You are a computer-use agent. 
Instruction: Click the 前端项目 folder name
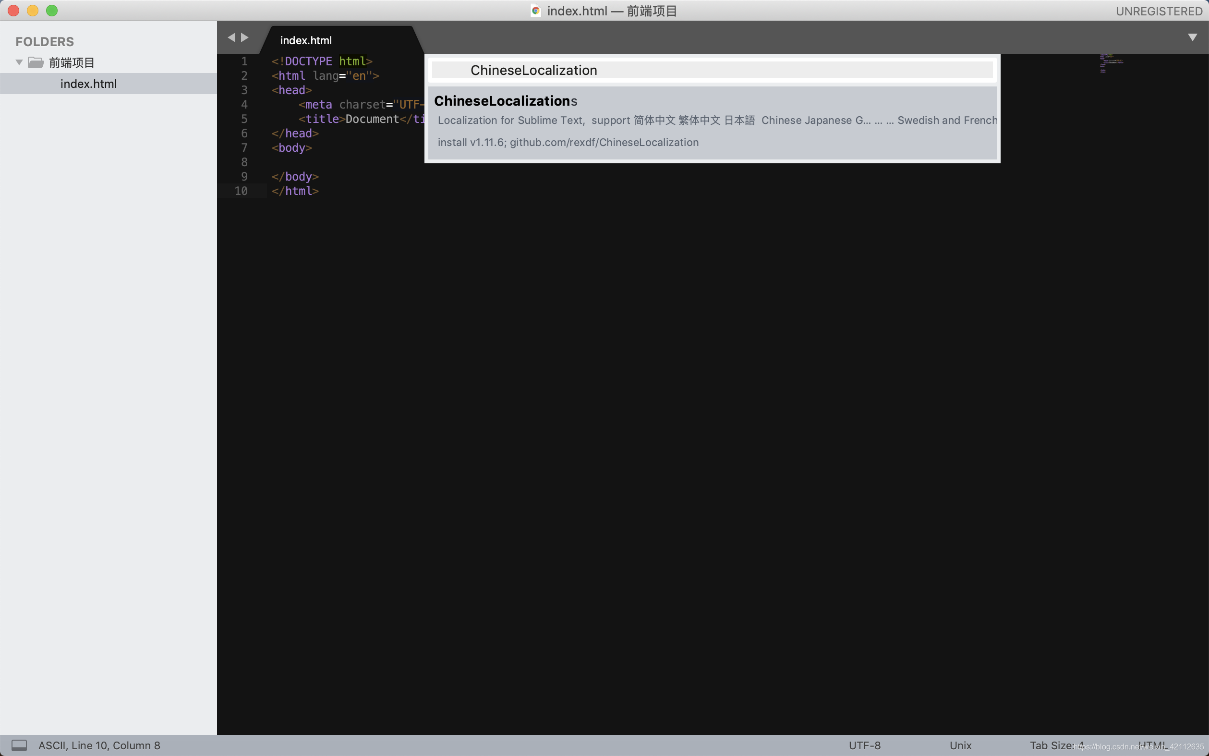tap(72, 62)
